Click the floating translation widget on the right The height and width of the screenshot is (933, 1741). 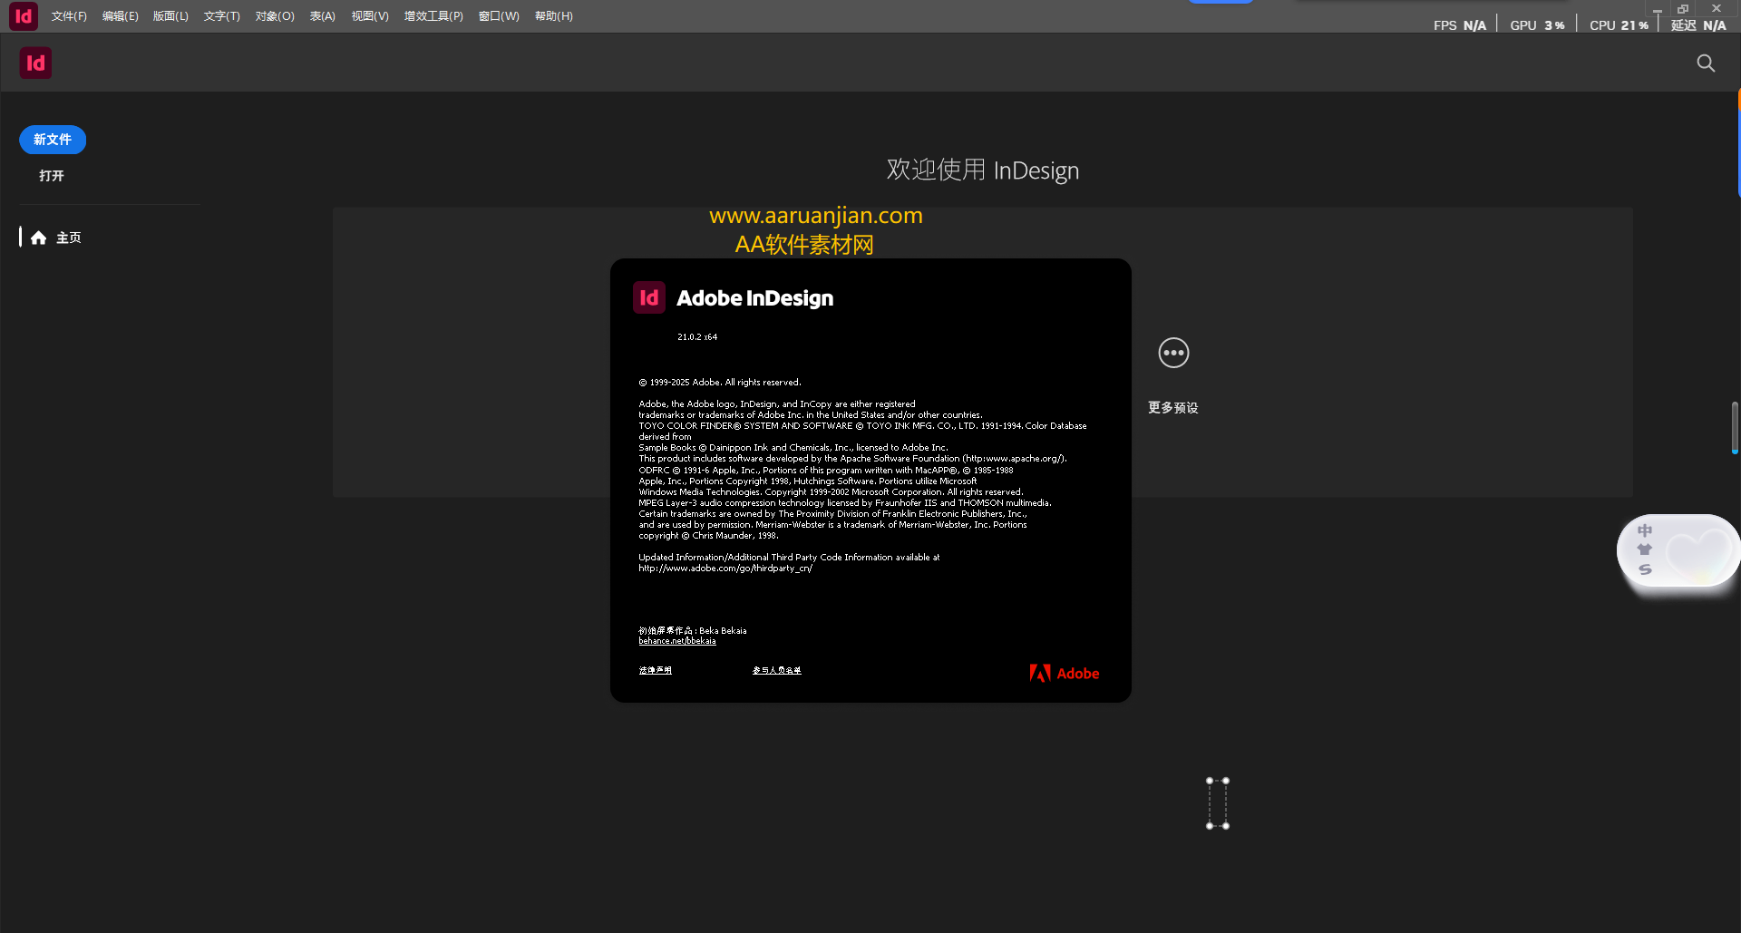tap(1678, 550)
